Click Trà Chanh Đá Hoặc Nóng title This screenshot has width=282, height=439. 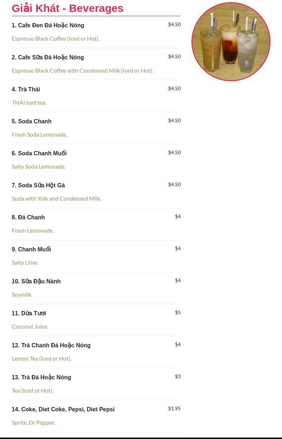click(x=51, y=346)
